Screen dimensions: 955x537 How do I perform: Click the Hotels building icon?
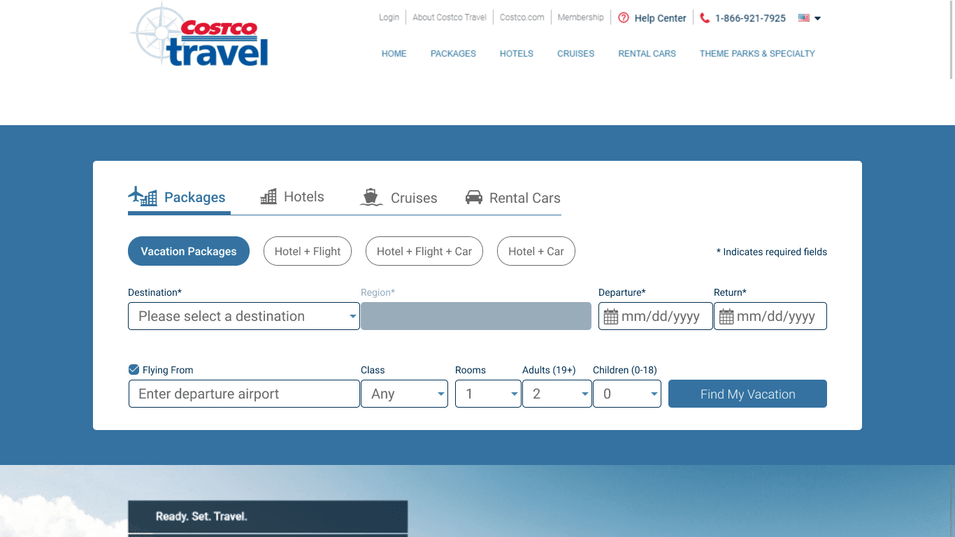(x=268, y=196)
